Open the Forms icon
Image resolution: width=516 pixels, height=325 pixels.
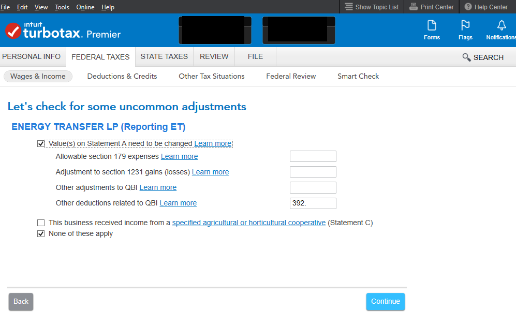[x=432, y=25]
